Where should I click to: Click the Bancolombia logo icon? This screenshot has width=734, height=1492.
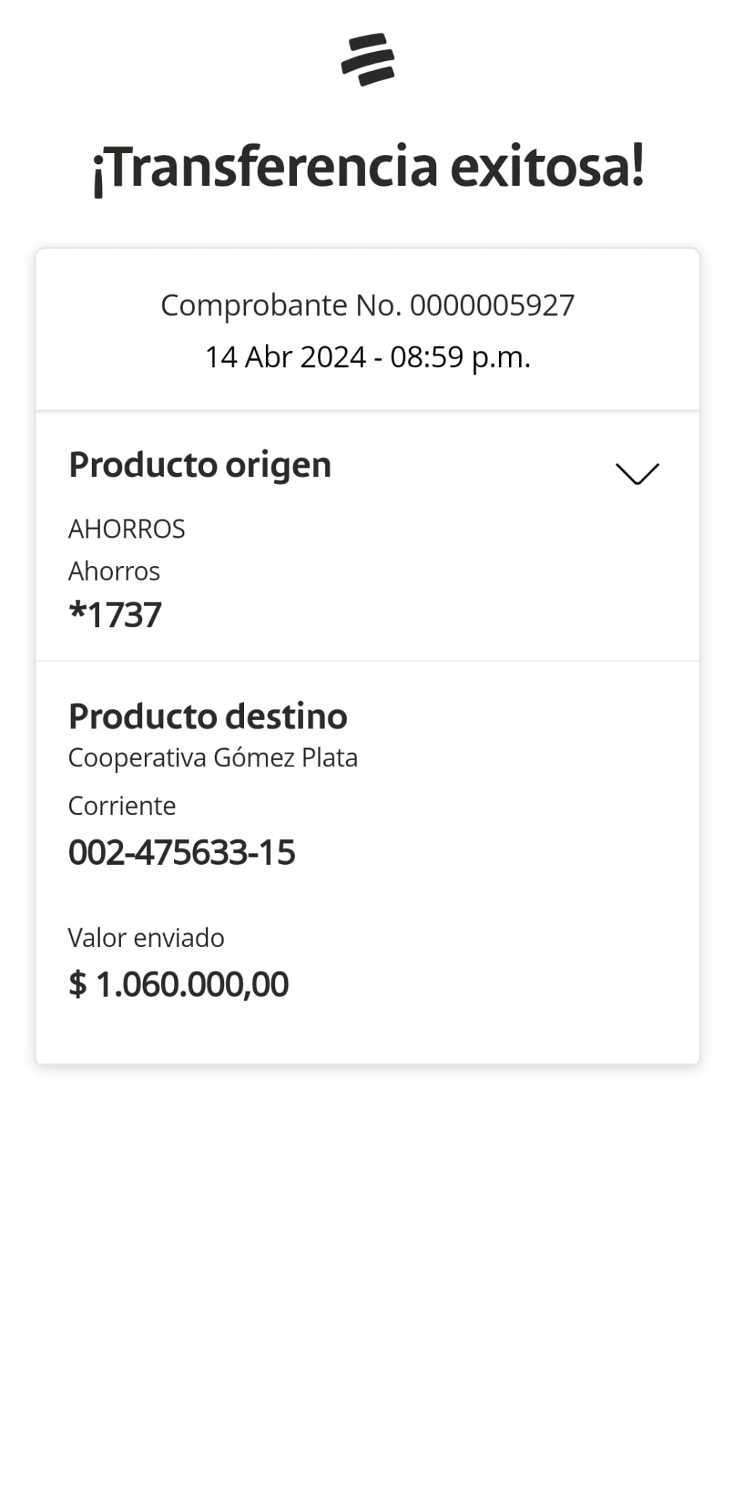(368, 60)
